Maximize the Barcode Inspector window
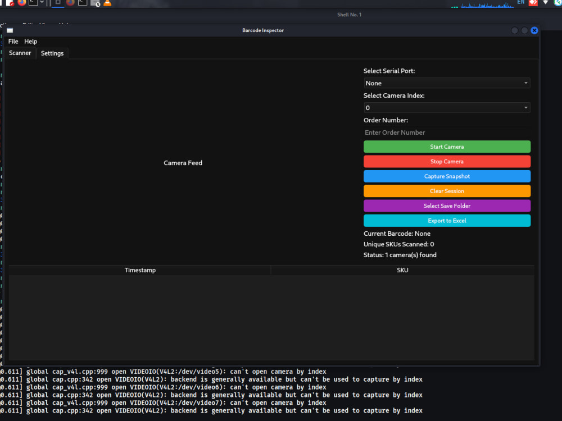This screenshot has height=421, width=562. tap(524, 30)
